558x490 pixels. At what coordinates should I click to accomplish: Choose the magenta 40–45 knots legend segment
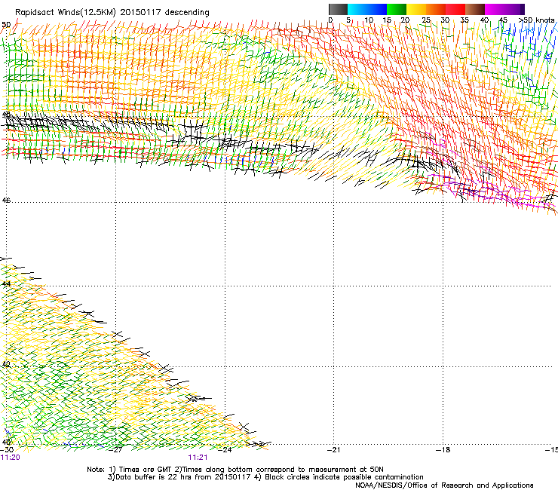coord(495,9)
